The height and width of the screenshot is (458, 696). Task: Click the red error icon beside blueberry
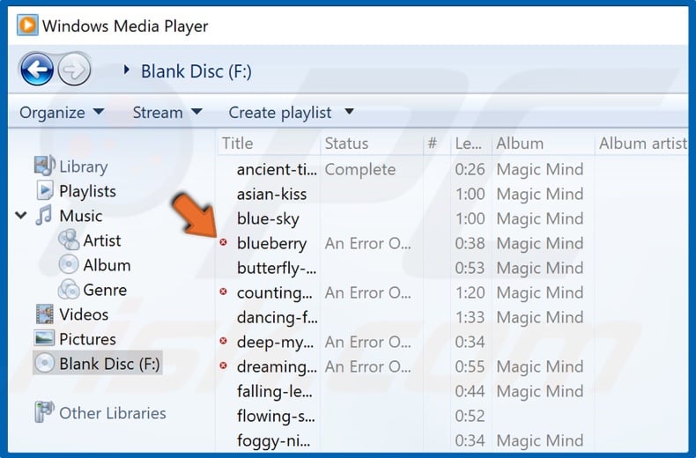tap(223, 242)
